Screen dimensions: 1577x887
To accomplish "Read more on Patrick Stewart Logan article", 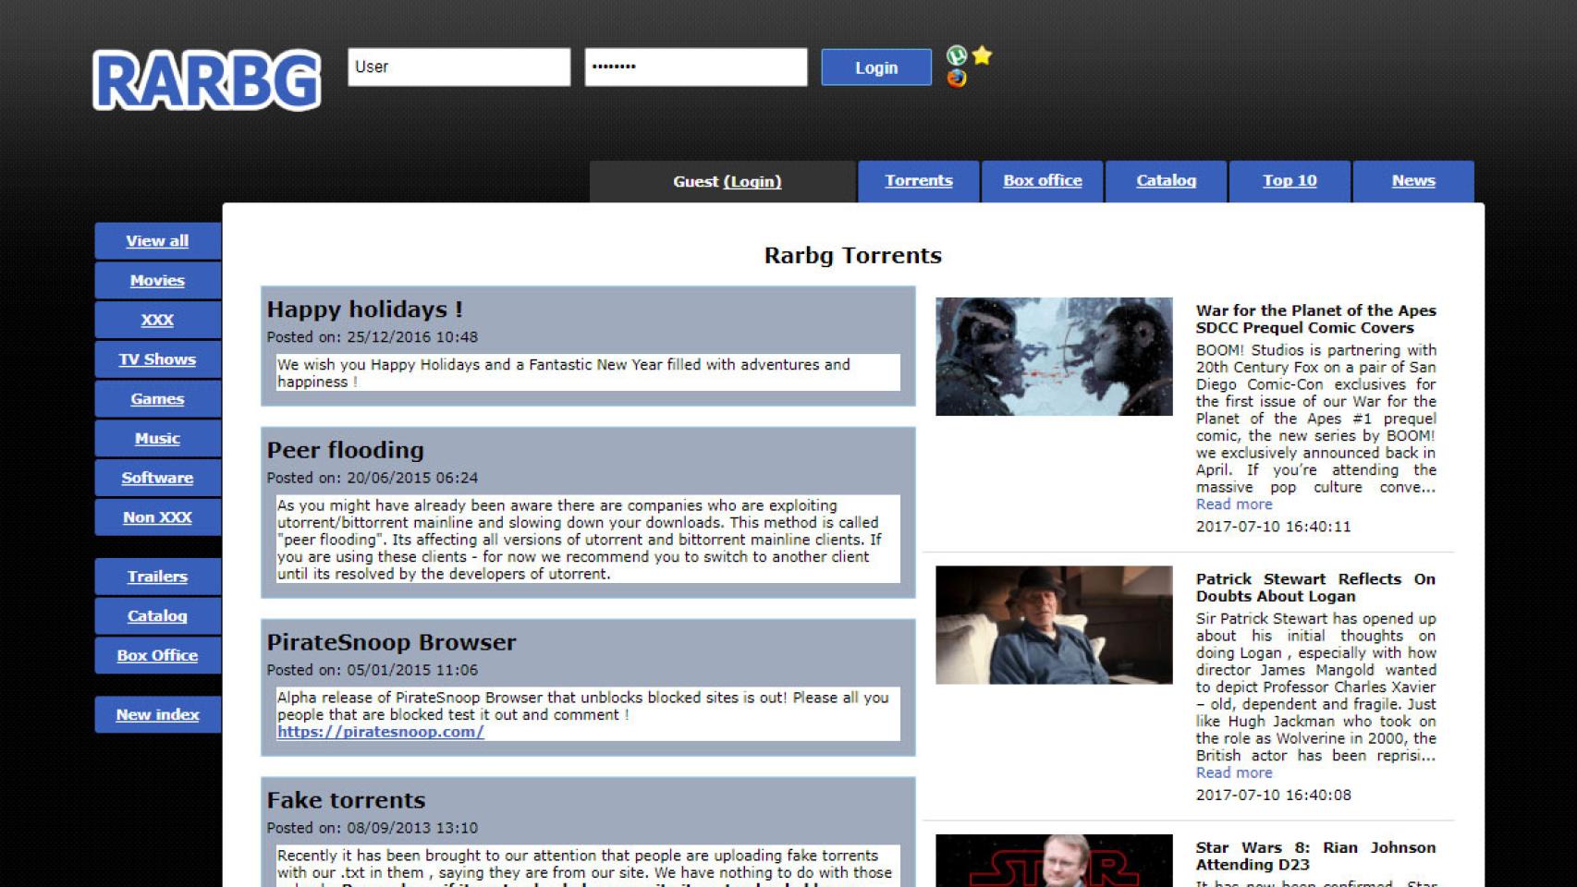I will pyautogui.click(x=1234, y=773).
